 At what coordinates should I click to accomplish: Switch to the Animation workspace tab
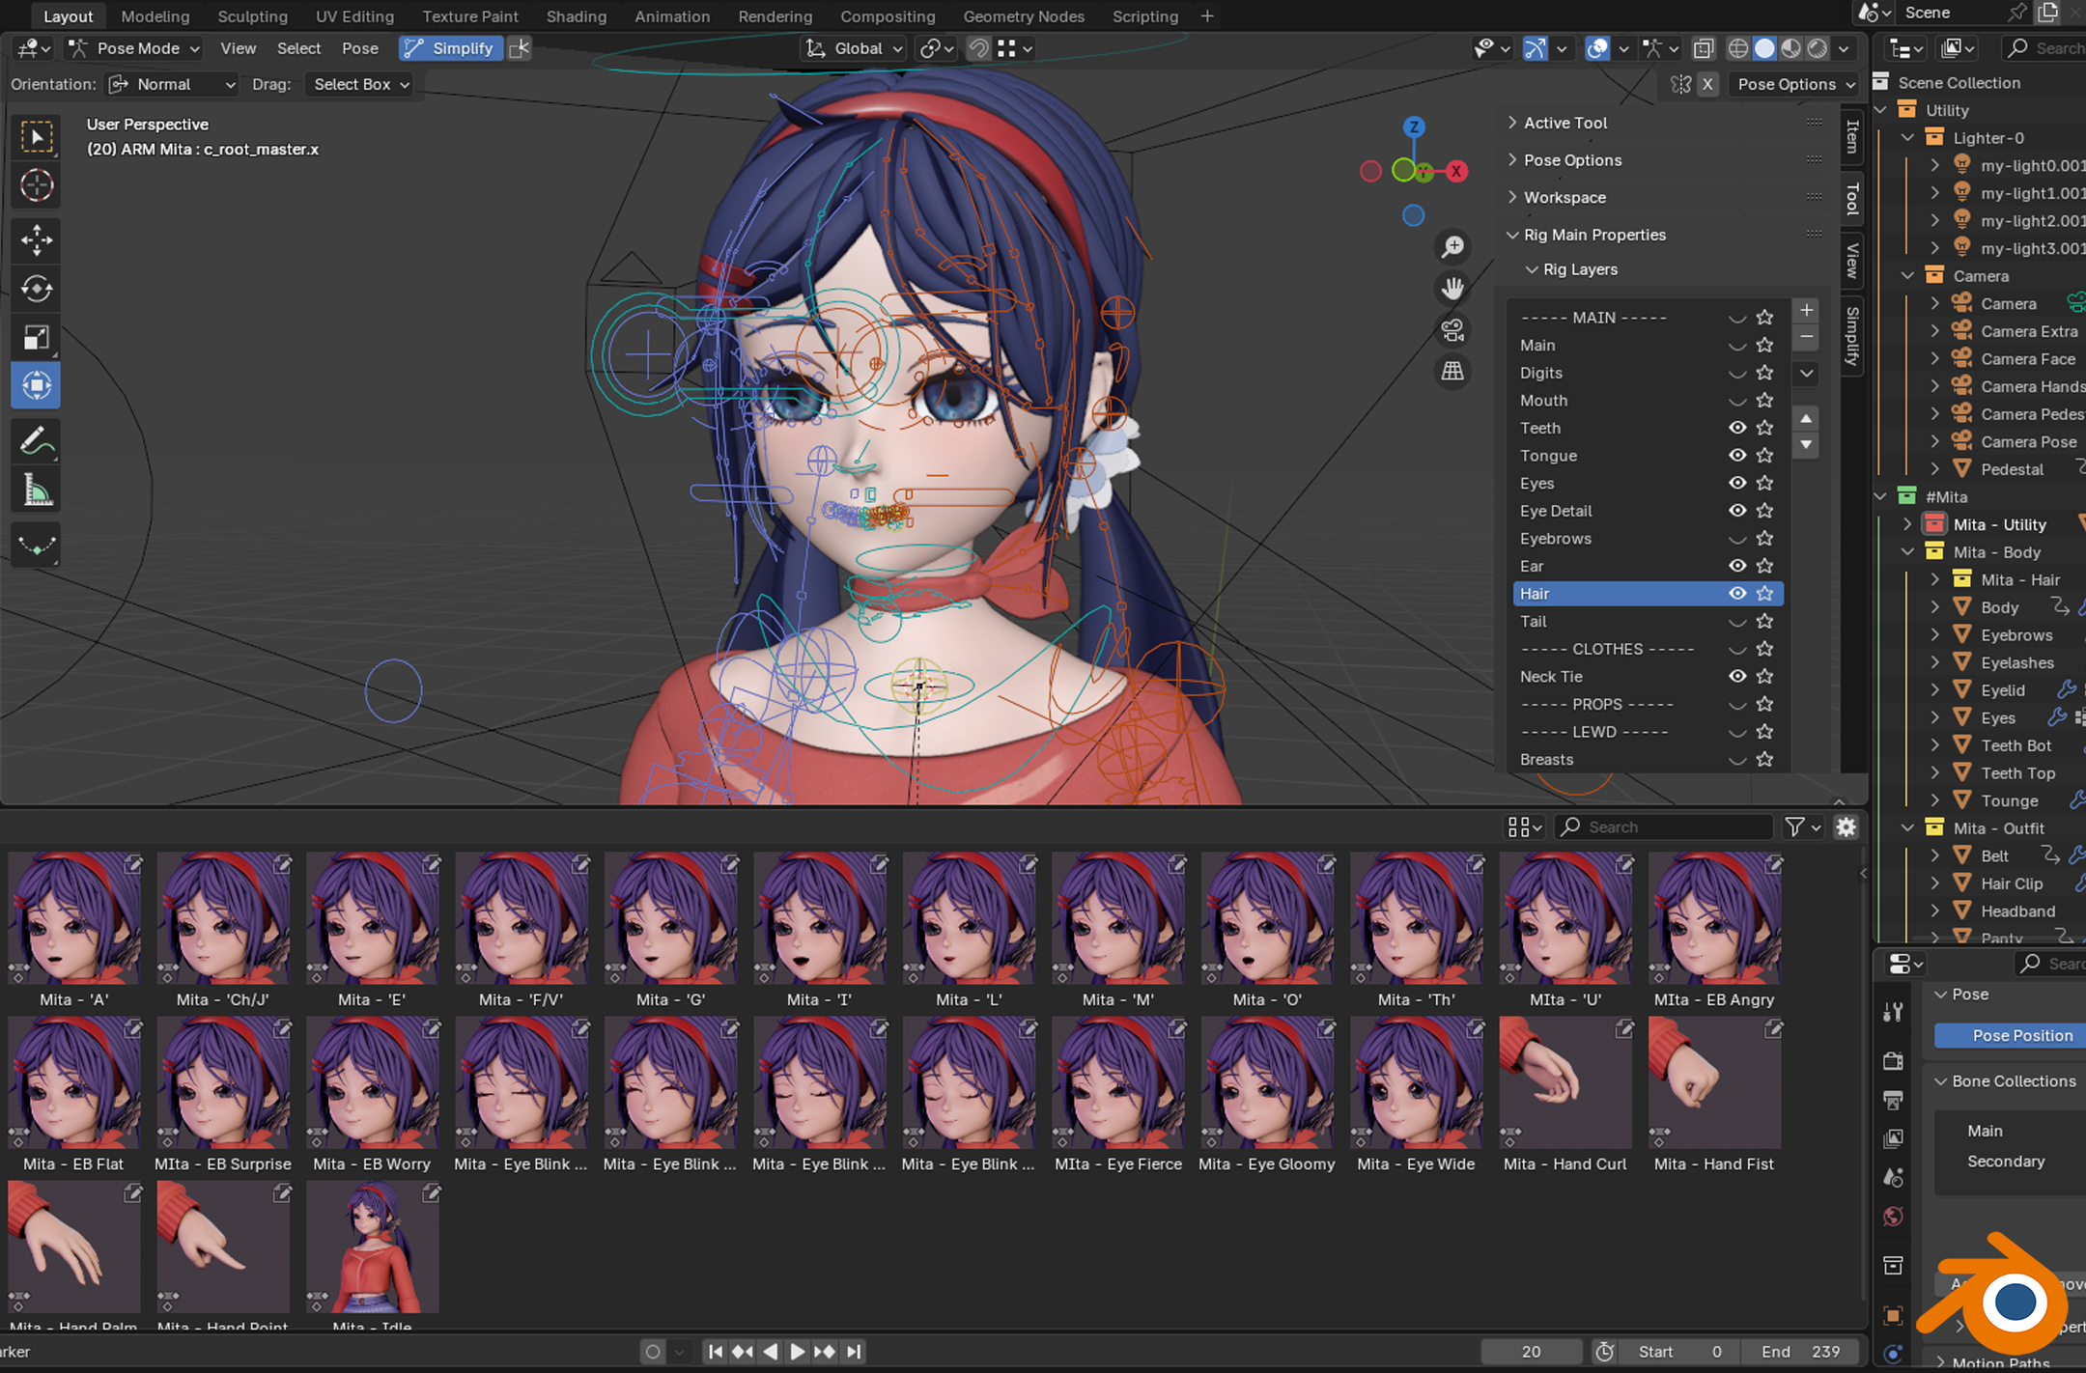coord(672,16)
